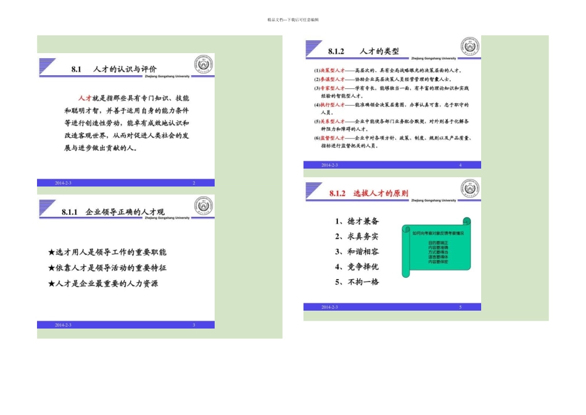The height and width of the screenshot is (415, 586).
Task: Click the scroll heading 如何向考察对象反馈考察情况
Action: pyautogui.click(x=438, y=233)
